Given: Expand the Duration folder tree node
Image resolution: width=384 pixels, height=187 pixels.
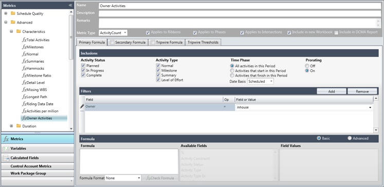Looking at the screenshot, I should click(x=11, y=126).
